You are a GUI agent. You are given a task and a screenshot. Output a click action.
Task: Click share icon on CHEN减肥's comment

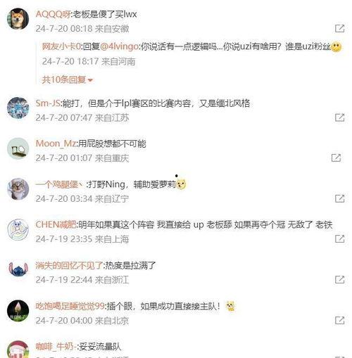click(339, 239)
